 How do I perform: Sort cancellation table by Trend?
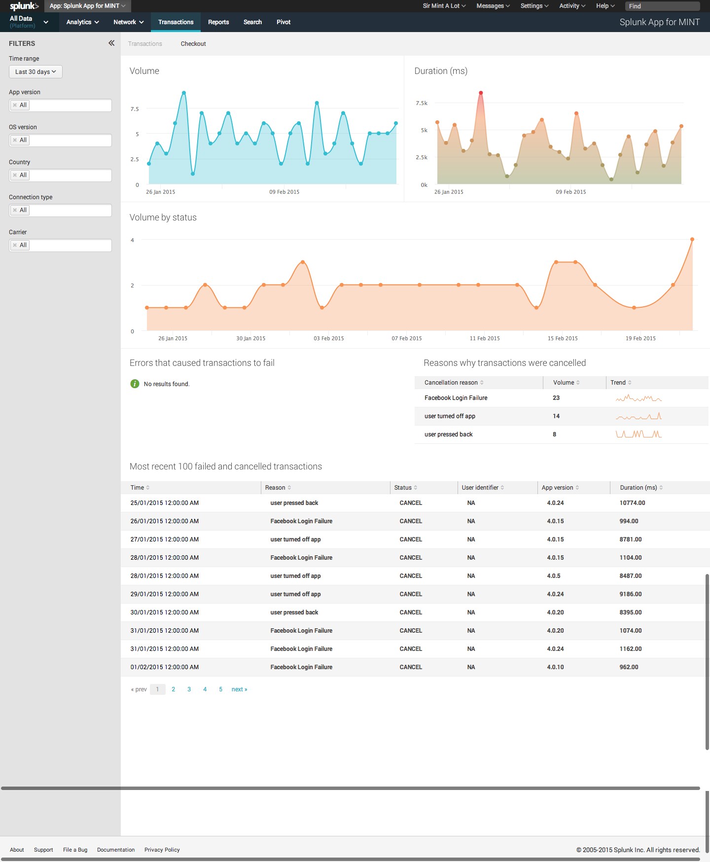(630, 383)
